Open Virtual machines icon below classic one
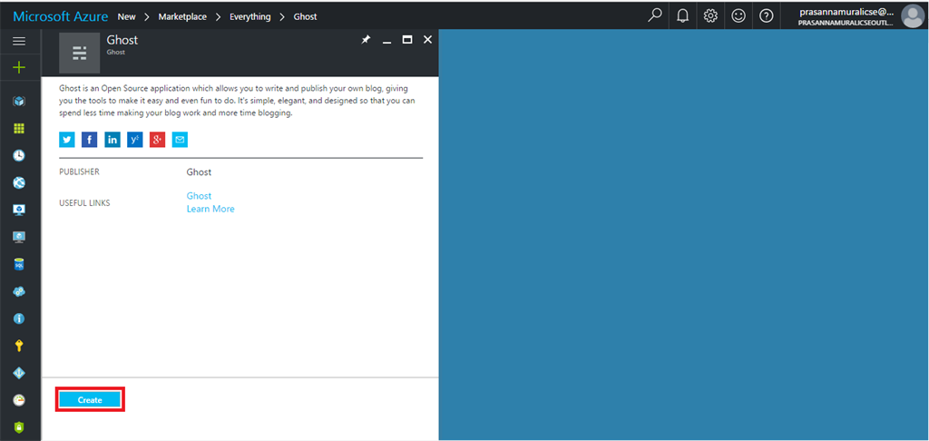 [x=19, y=237]
